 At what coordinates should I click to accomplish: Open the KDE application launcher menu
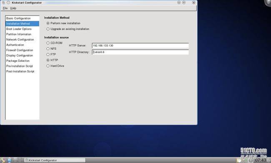coord(3,160)
